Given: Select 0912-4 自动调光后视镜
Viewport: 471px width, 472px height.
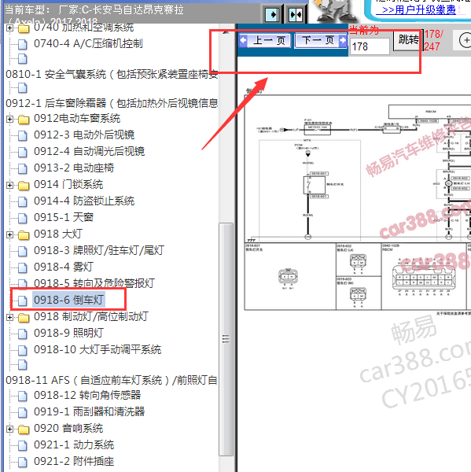Looking at the screenshot, I should pyautogui.click(x=89, y=151).
